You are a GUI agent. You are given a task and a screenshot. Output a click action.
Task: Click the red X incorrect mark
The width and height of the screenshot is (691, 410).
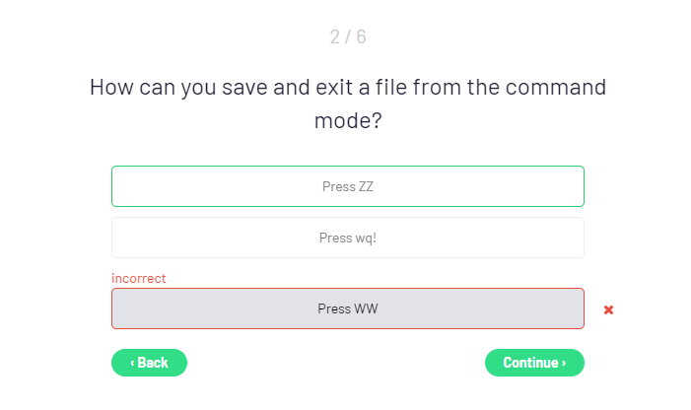click(608, 309)
